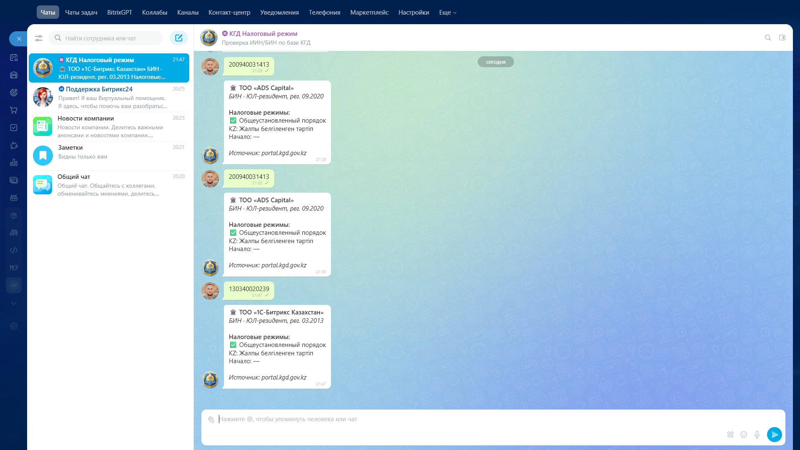Open the chat apps grid icon
The image size is (800, 450).
(x=730, y=435)
